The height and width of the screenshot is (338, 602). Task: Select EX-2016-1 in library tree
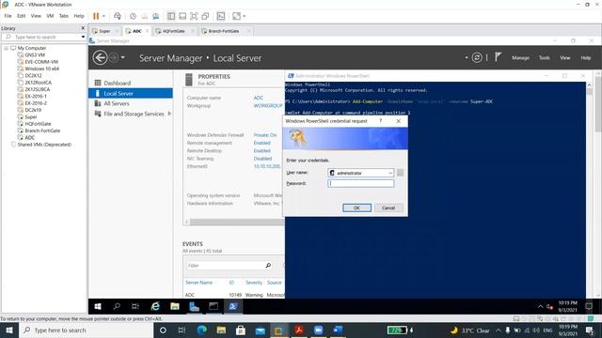(36, 96)
